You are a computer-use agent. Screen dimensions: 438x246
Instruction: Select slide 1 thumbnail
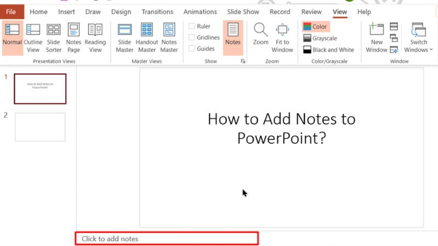pos(40,89)
